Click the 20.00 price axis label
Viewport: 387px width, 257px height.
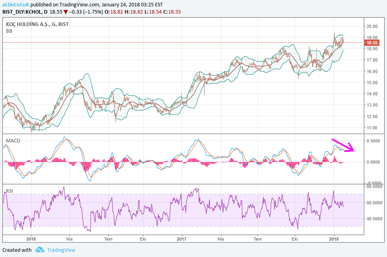click(372, 26)
